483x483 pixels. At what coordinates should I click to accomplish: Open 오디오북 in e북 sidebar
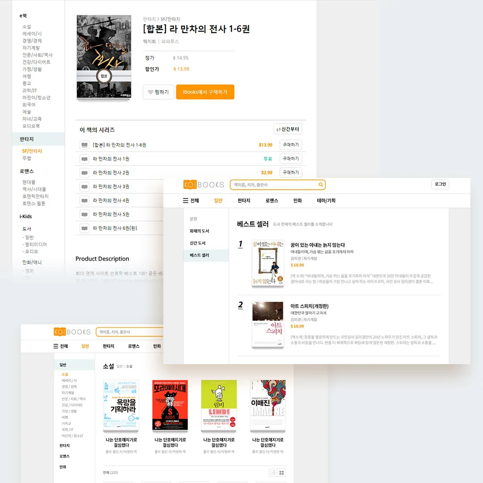[x=31, y=126]
